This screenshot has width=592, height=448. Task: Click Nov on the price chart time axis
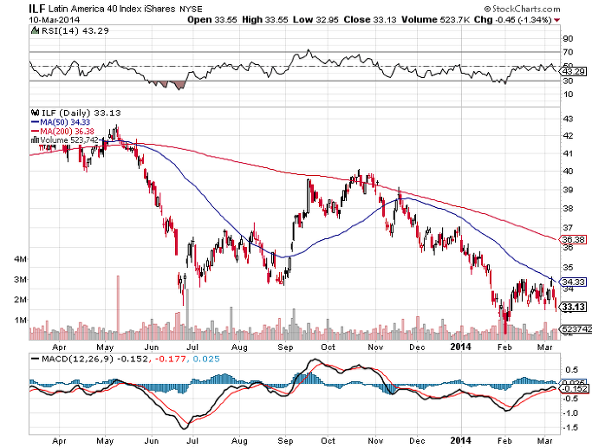click(375, 347)
